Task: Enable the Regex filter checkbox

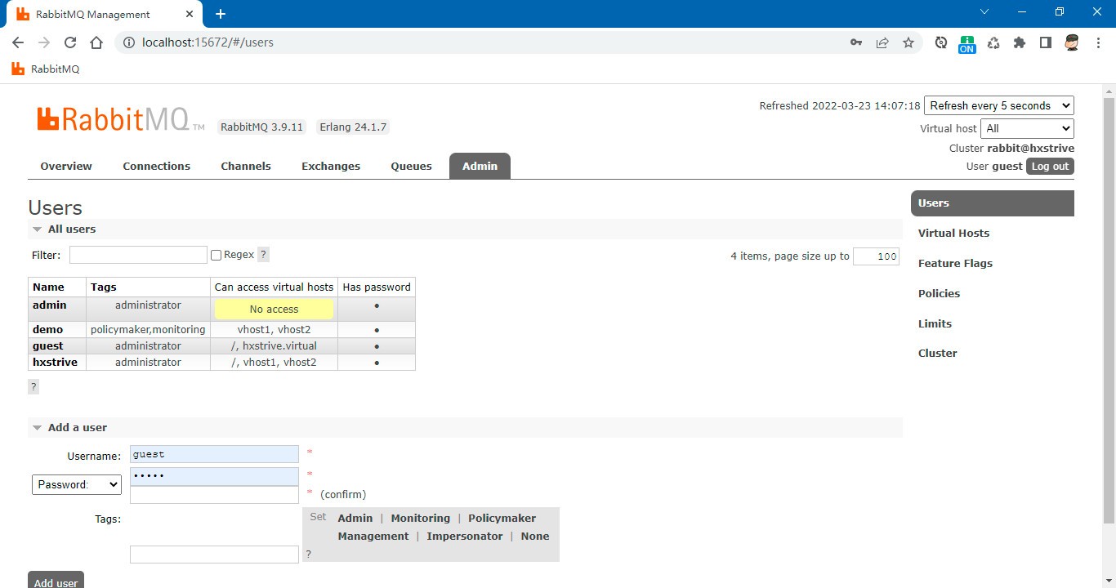Action: pos(217,255)
